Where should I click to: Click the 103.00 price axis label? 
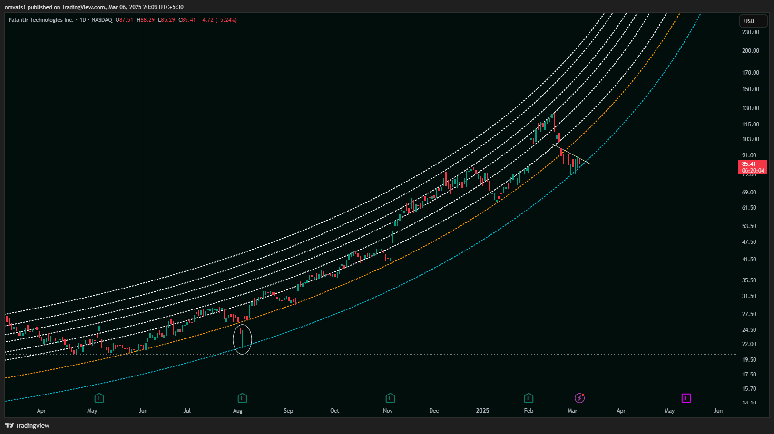click(751, 139)
